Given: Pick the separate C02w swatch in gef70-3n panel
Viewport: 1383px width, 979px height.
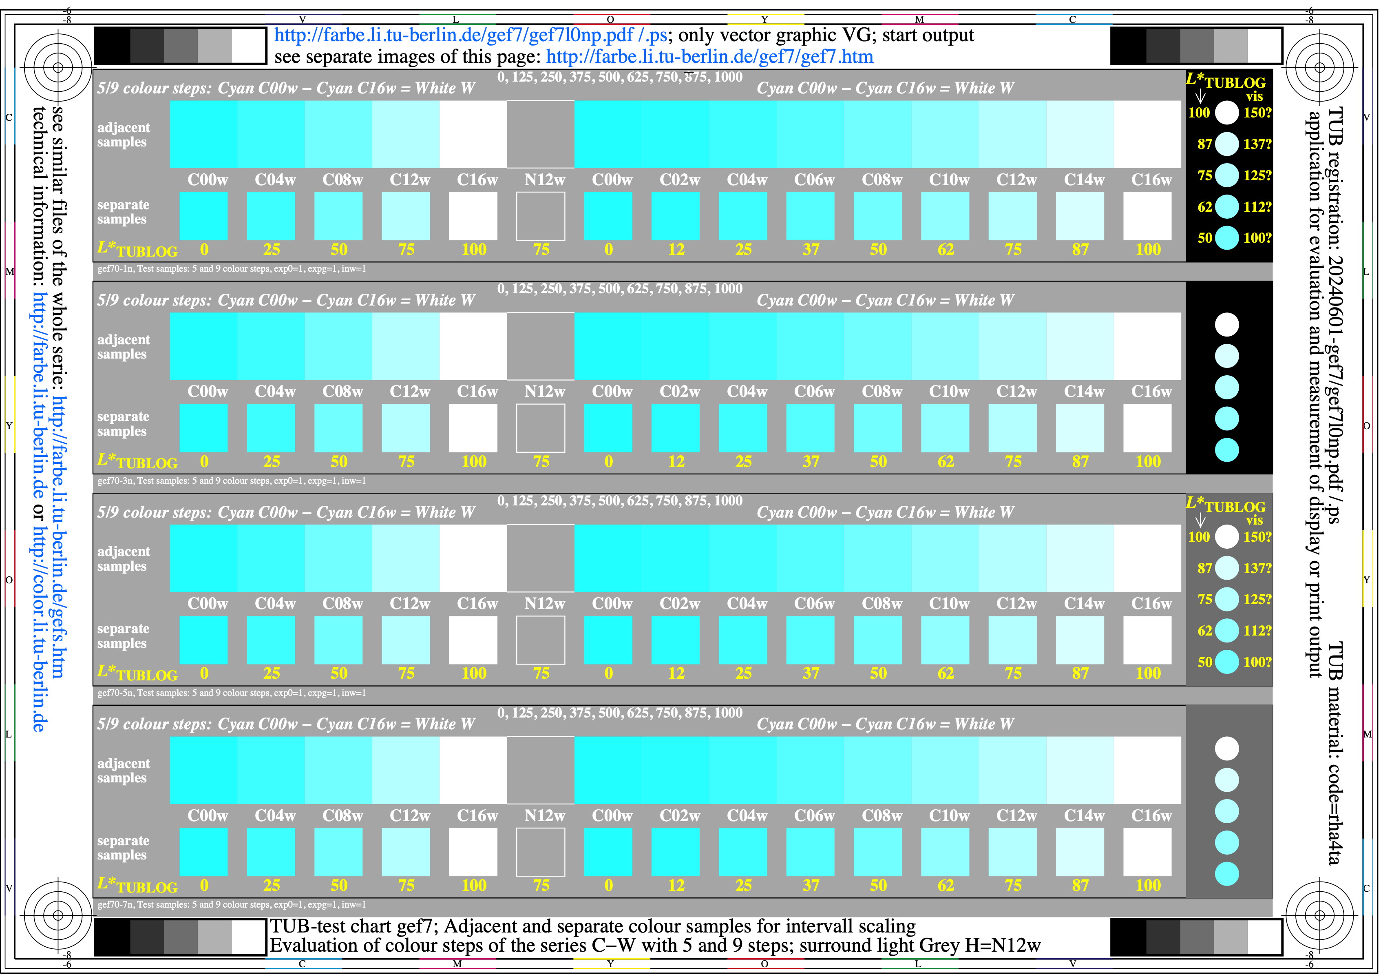Looking at the screenshot, I should 676,429.
